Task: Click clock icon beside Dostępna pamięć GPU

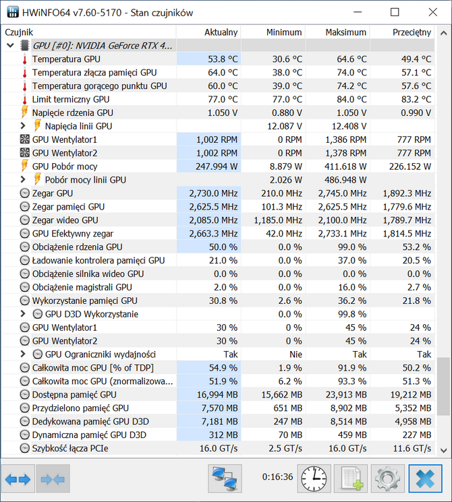Action: point(25,395)
